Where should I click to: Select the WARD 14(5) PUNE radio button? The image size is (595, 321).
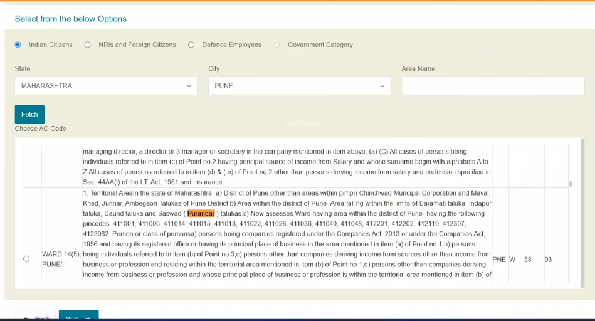(x=26, y=259)
